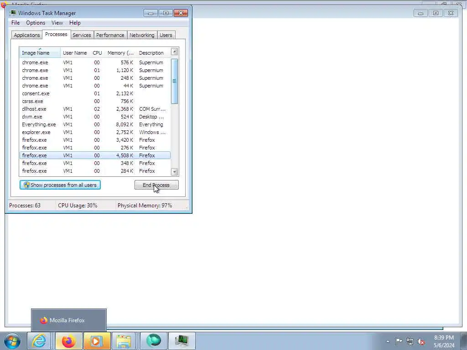Image resolution: width=467 pixels, height=350 pixels.
Task: Show hidden tray icons arrow
Action: click(x=388, y=341)
